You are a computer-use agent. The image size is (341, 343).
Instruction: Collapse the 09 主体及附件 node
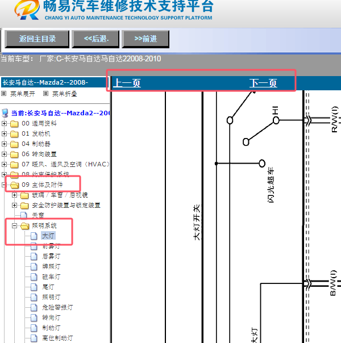pos(3,185)
